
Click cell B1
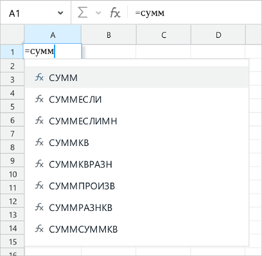point(109,51)
